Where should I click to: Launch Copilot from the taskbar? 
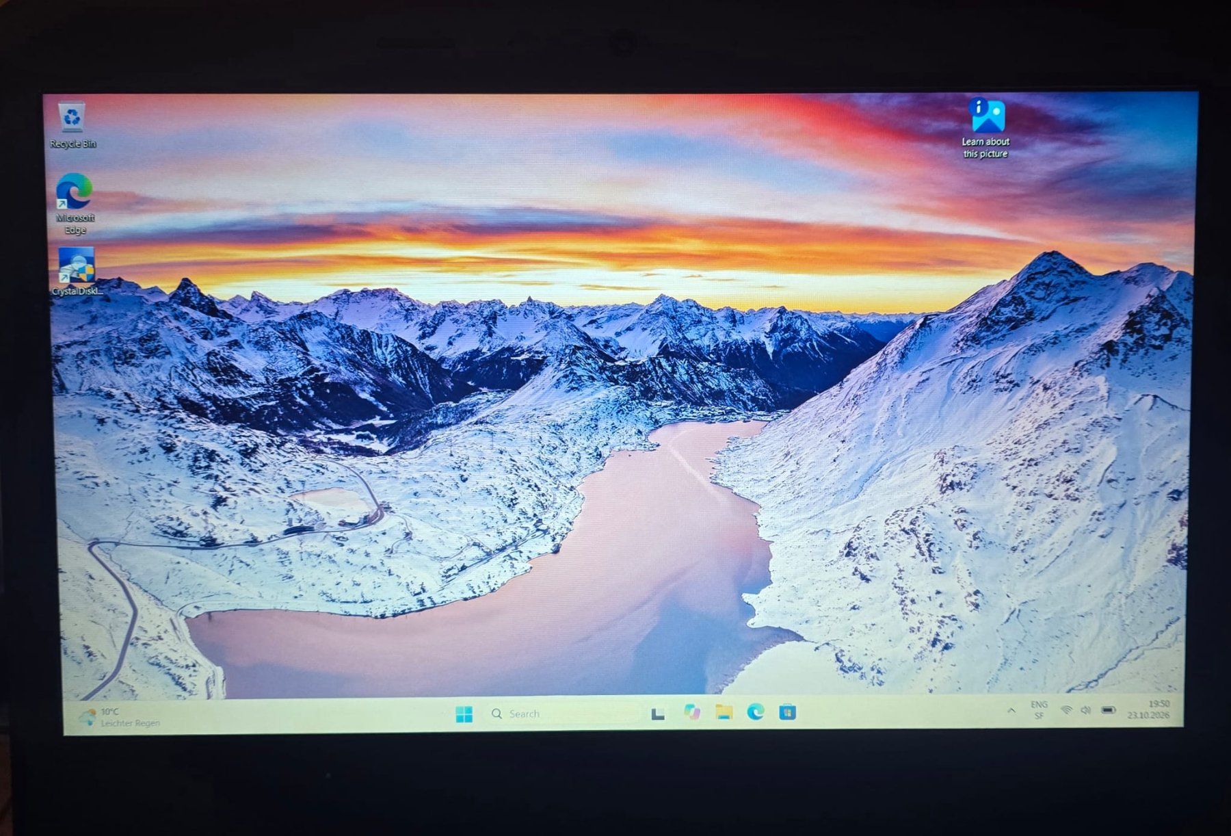click(692, 713)
